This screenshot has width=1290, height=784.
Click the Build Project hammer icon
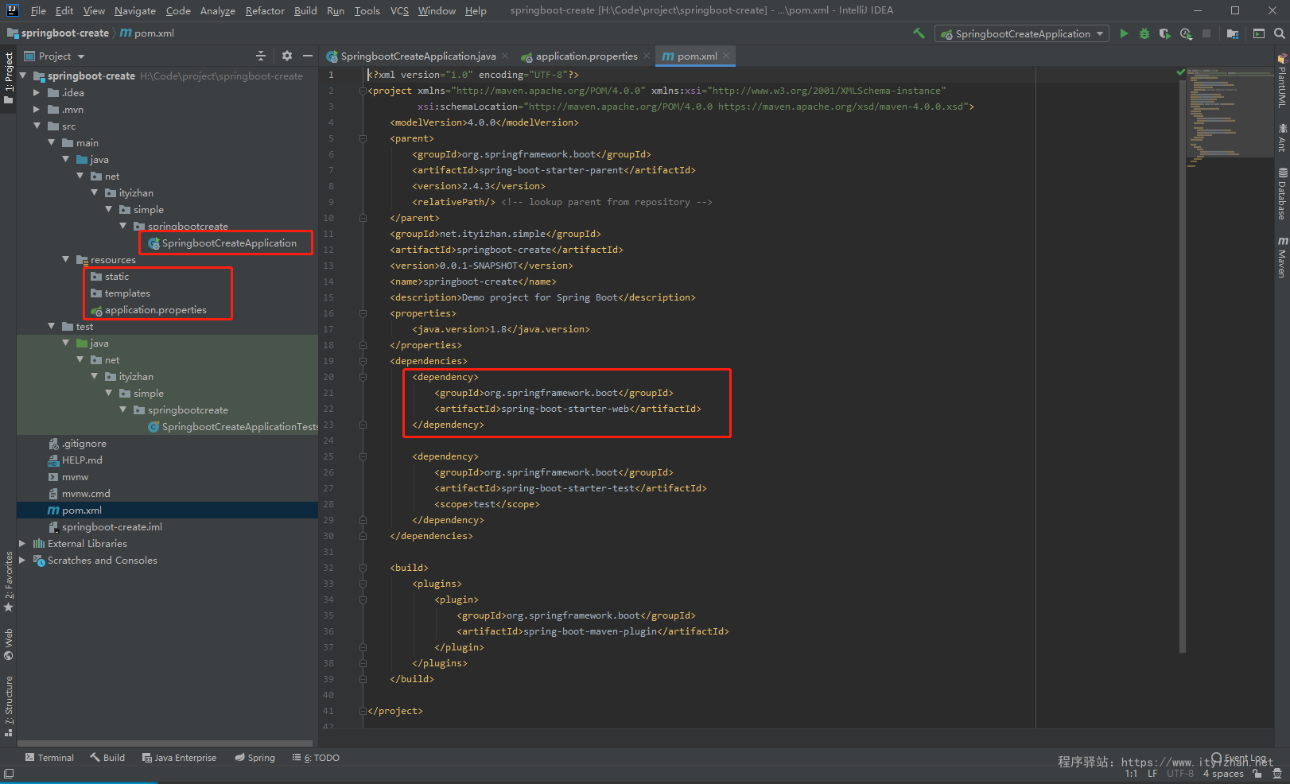(919, 33)
